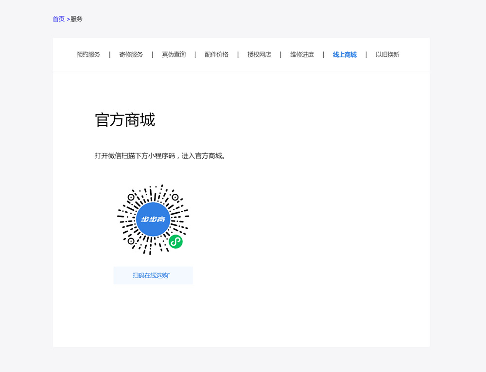The image size is (486, 372).
Task: Open the 预约服务 tab
Action: click(88, 54)
